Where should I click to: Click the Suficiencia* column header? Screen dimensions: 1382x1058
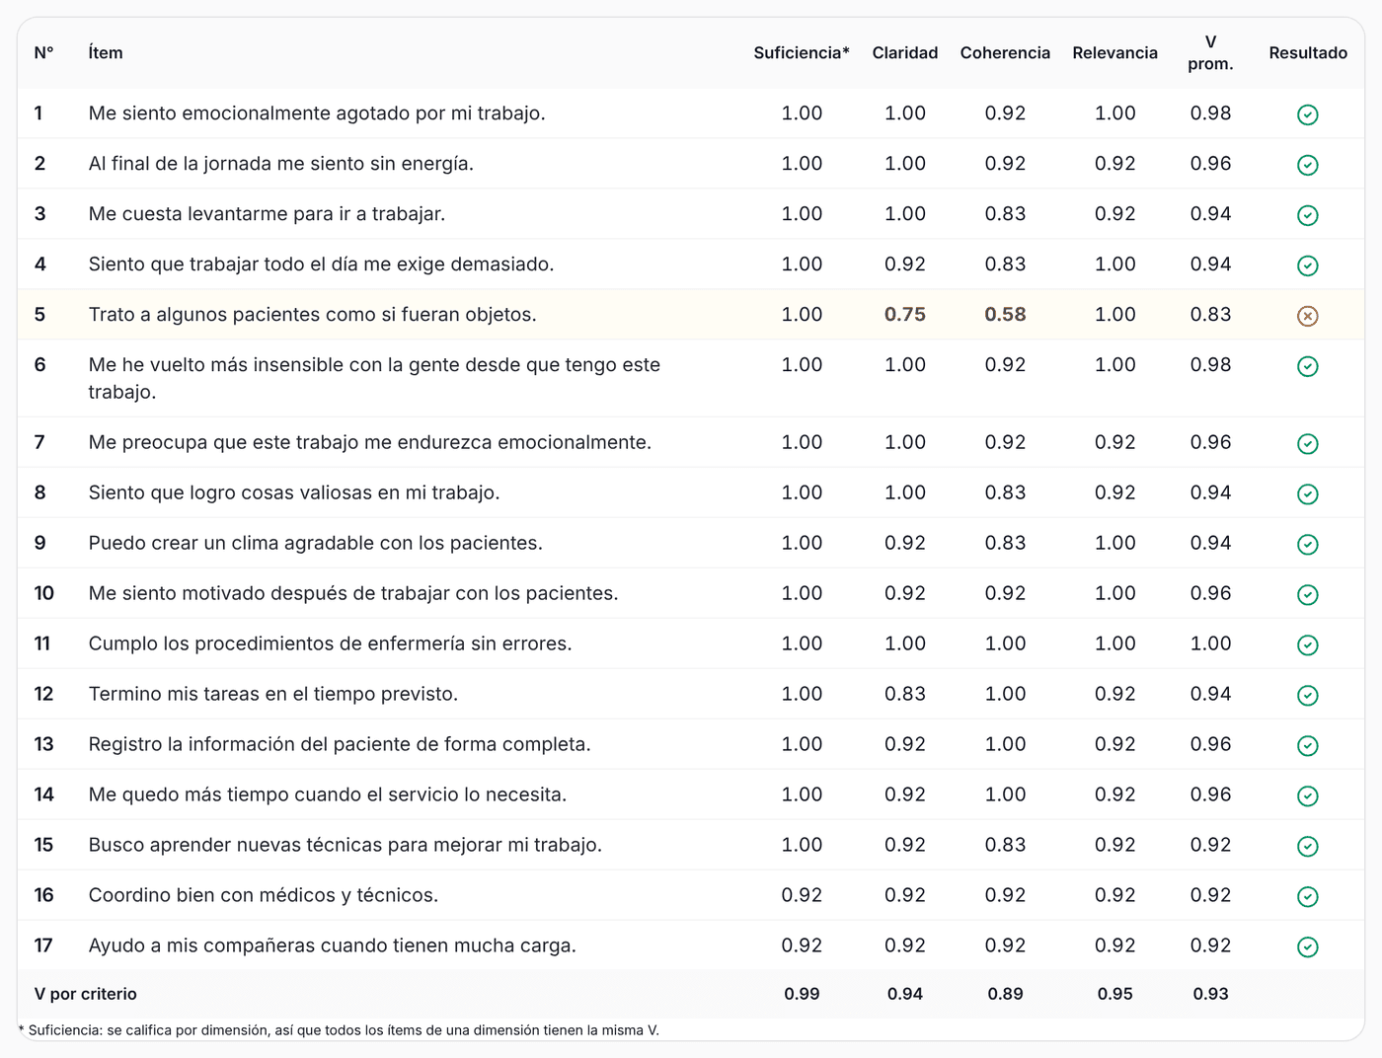point(802,52)
